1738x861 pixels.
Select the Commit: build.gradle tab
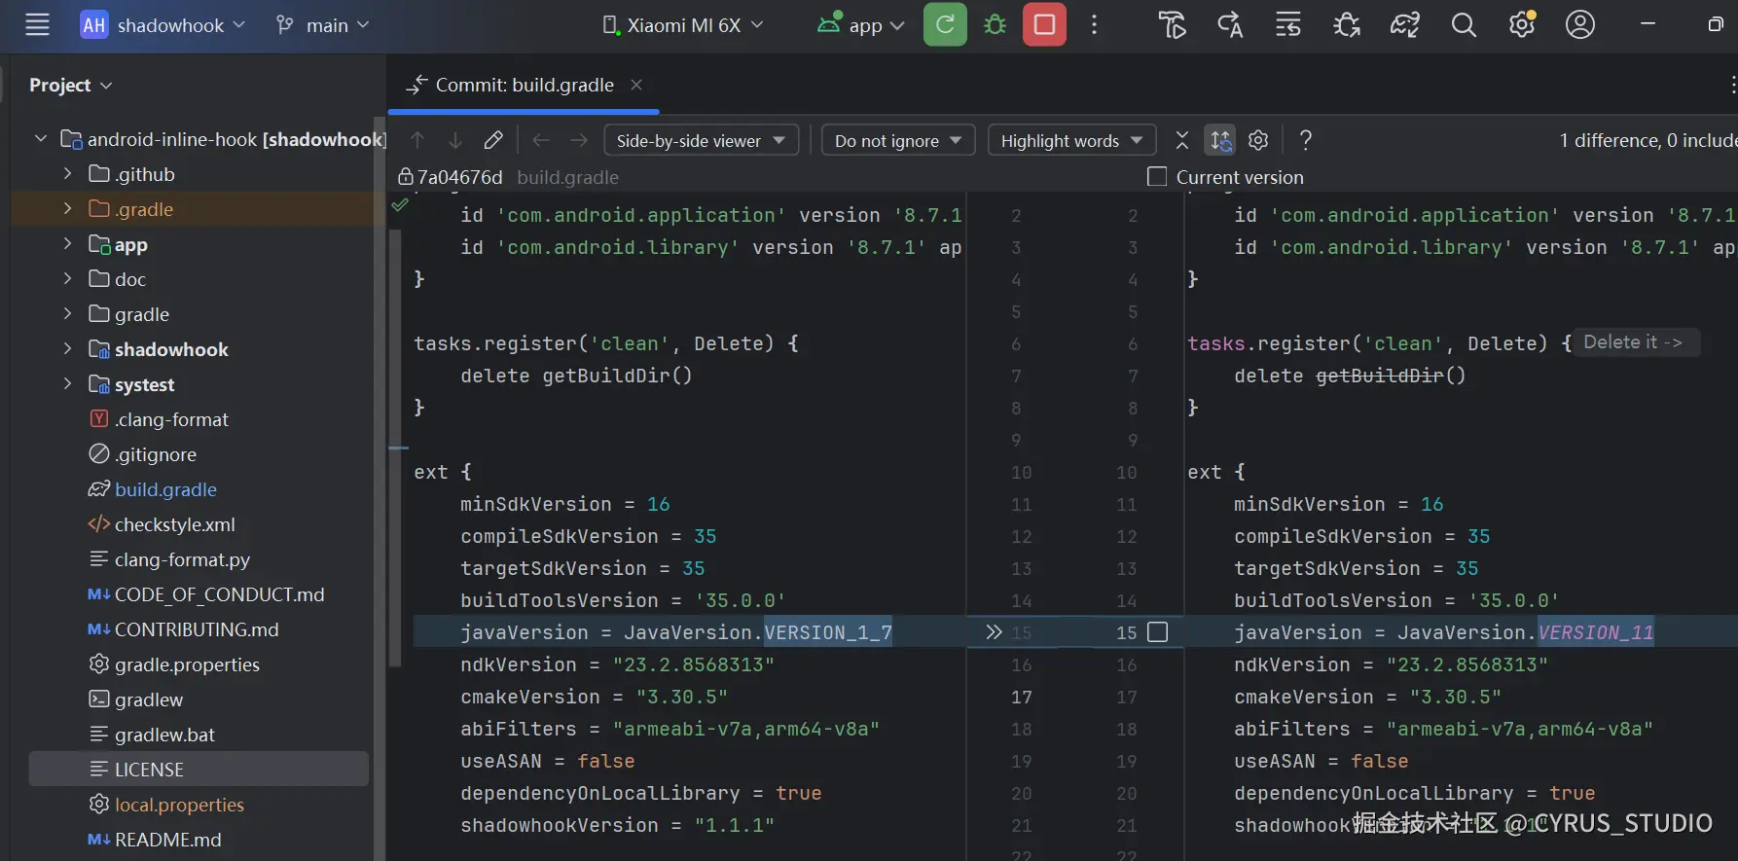coord(524,86)
